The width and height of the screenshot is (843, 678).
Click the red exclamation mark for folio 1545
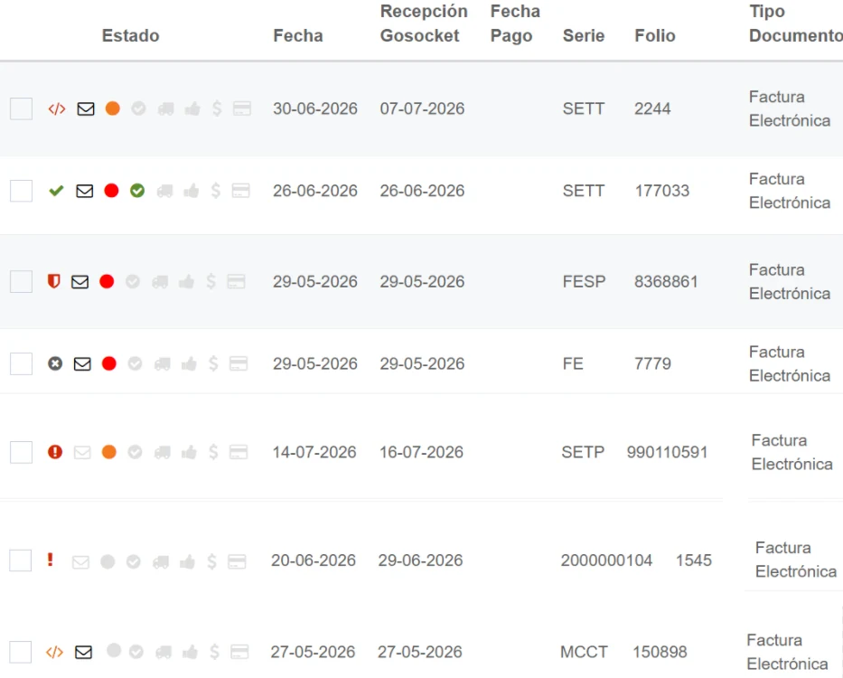50,560
